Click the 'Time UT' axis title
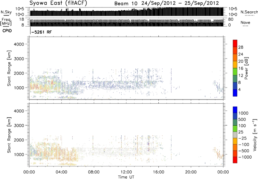The image size is (258, 179). (x=126, y=177)
